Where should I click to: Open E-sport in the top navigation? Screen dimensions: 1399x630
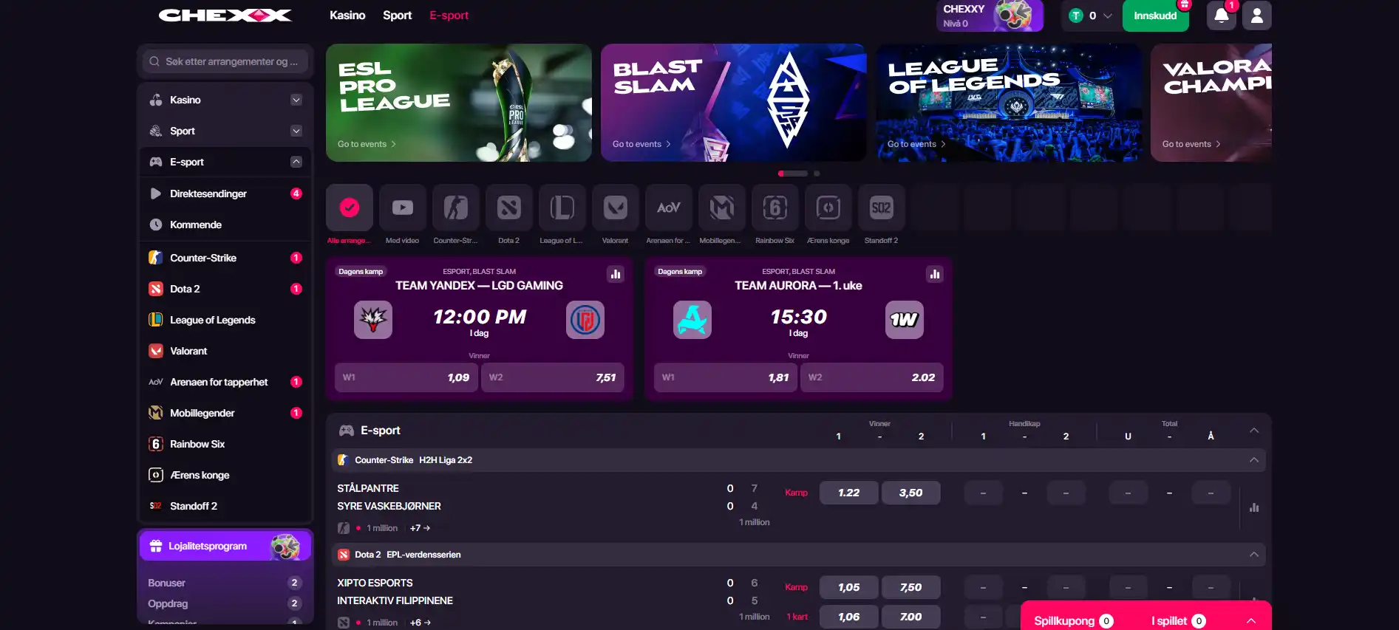(x=449, y=15)
